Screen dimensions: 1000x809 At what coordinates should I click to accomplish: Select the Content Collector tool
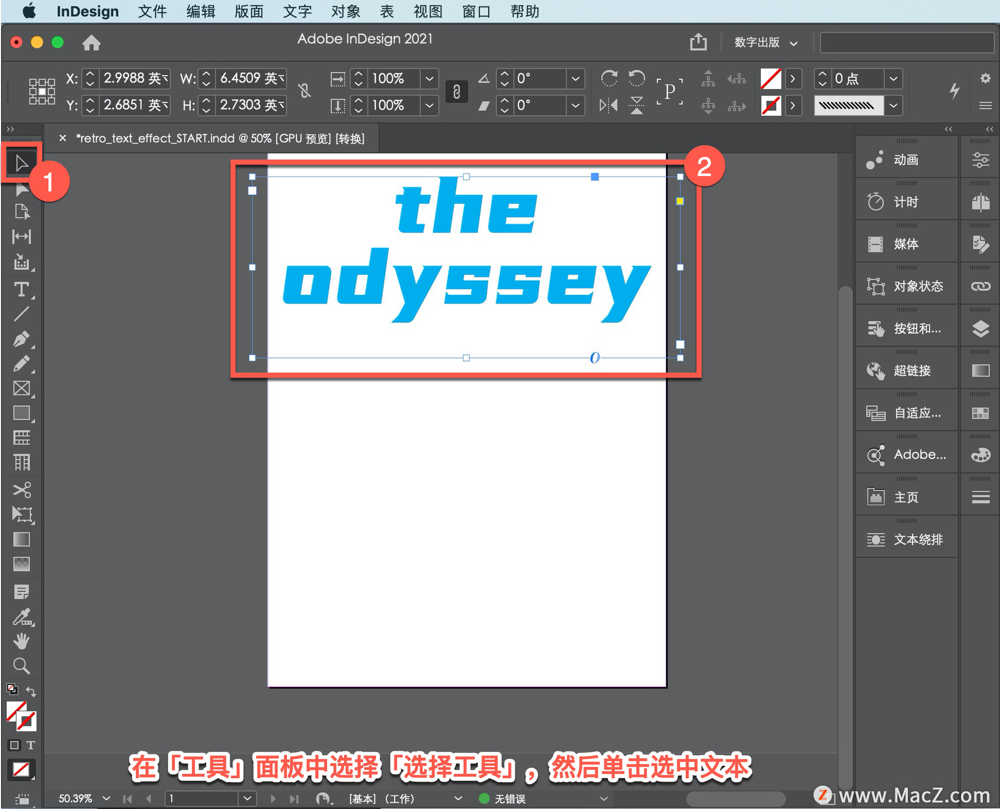pos(21,262)
